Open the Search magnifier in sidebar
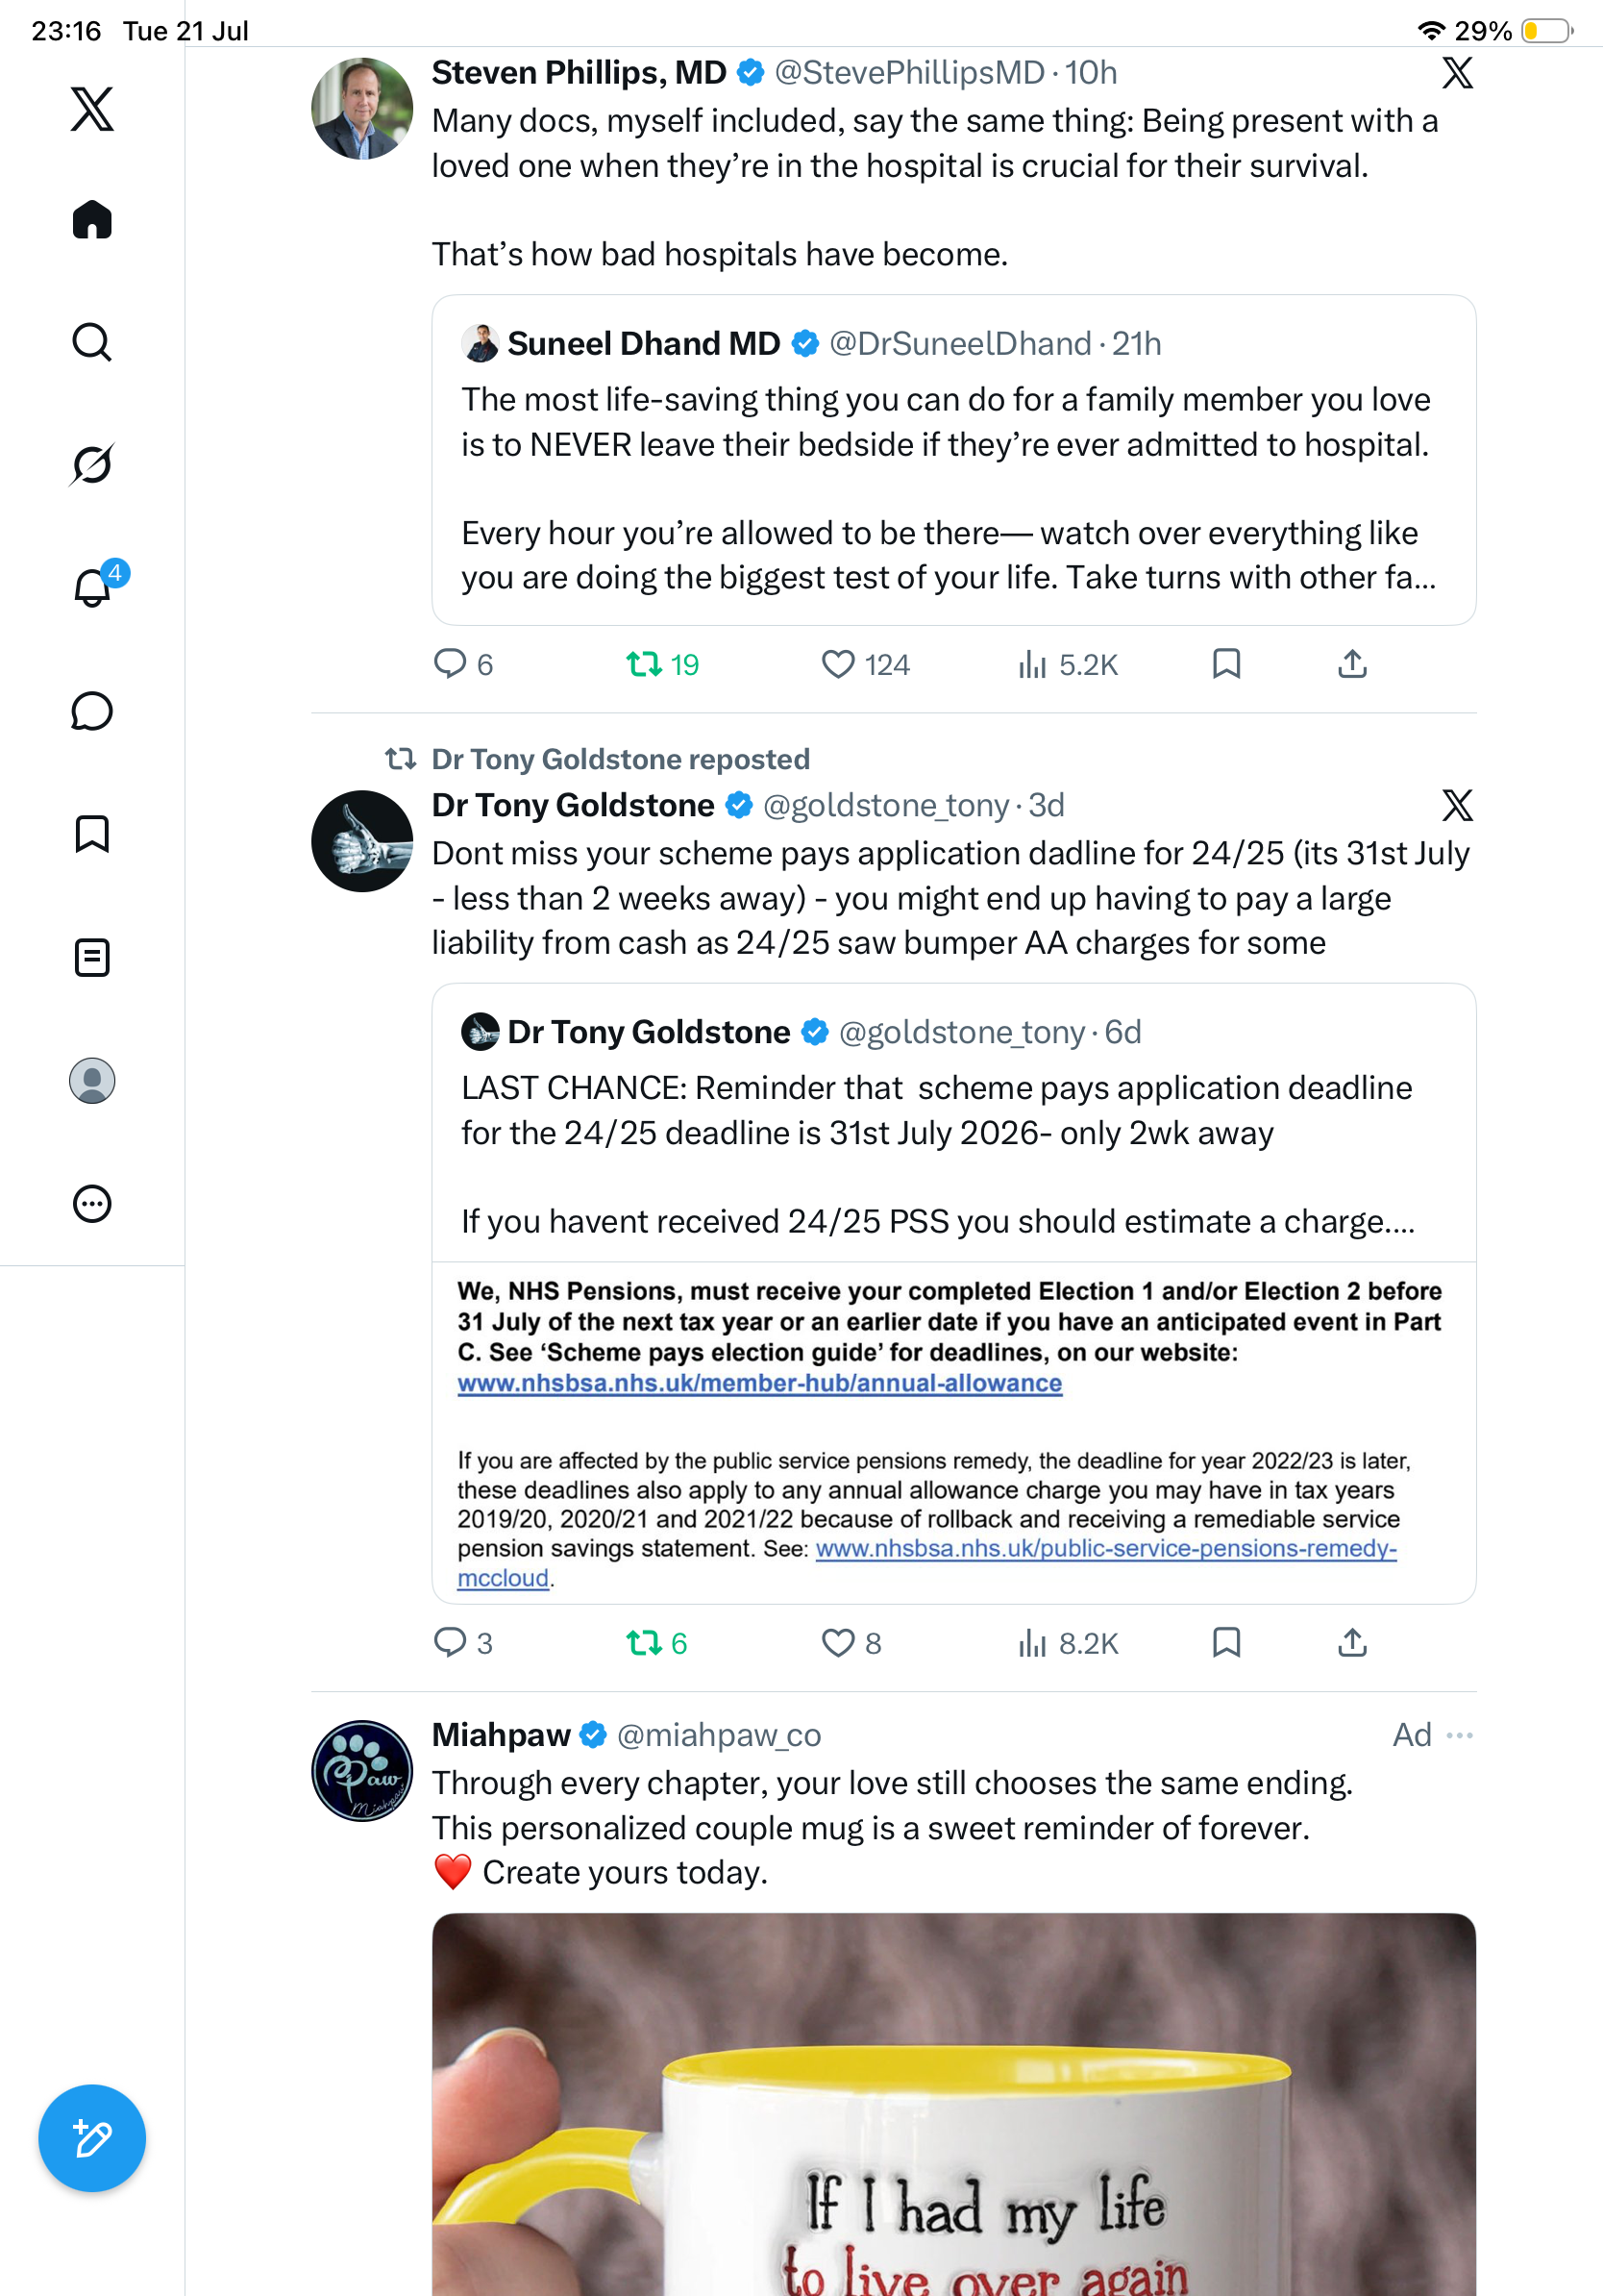The height and width of the screenshot is (2296, 1603). point(92,342)
